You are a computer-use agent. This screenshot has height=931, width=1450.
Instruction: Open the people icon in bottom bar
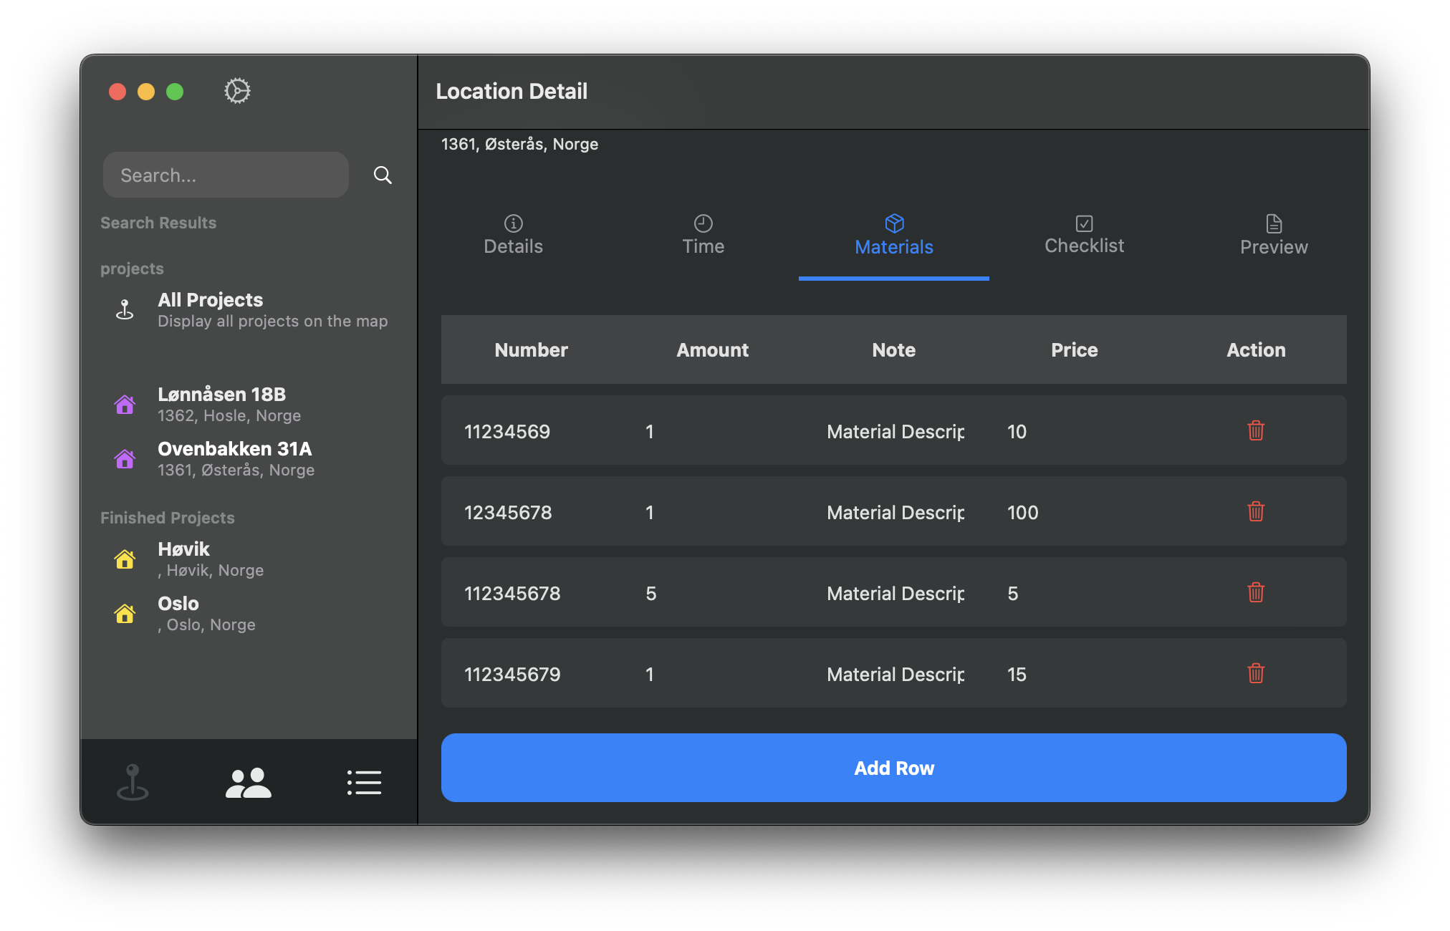pos(249,783)
